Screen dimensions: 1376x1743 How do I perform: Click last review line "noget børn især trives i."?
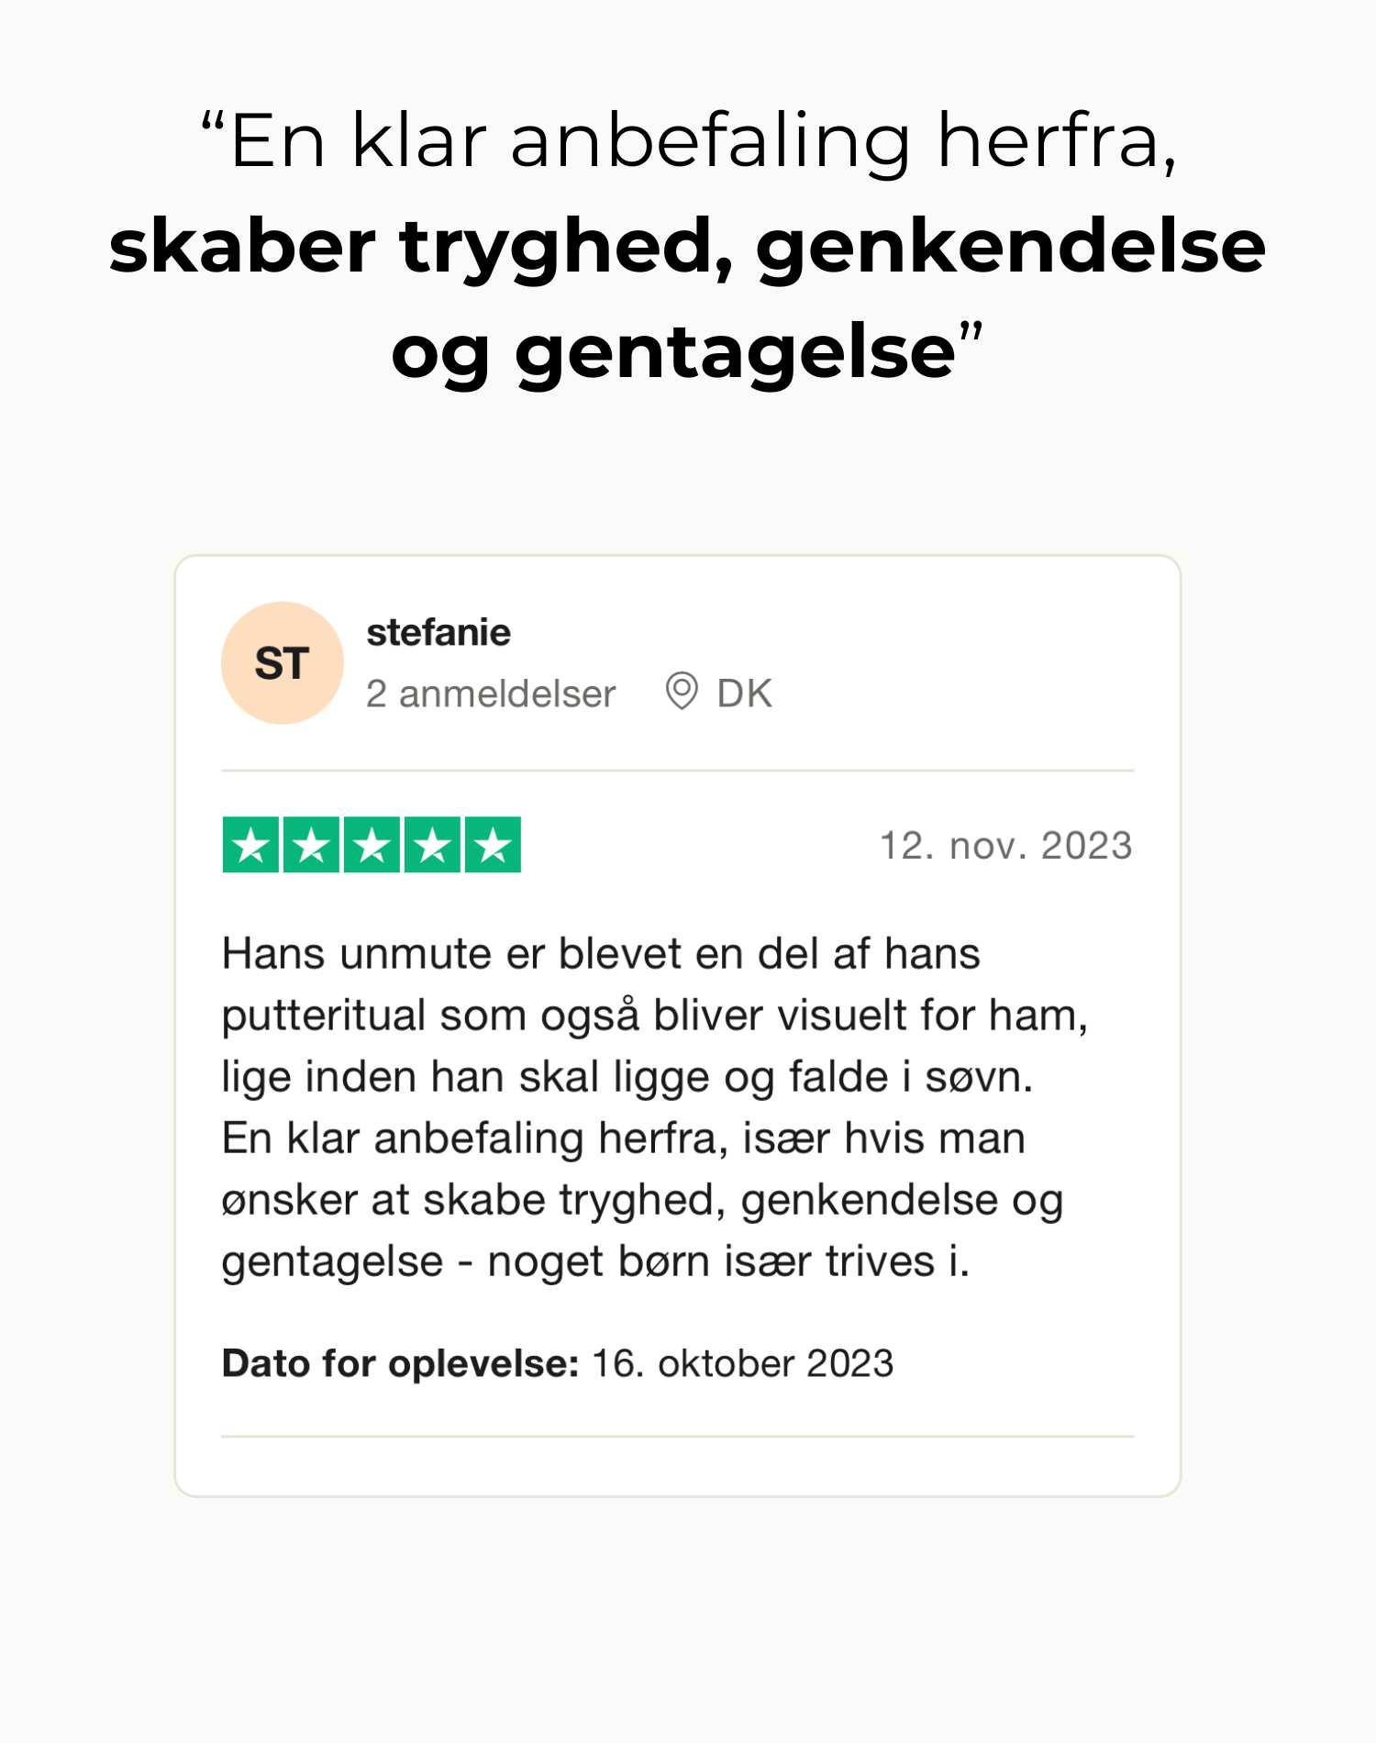pos(728,1261)
